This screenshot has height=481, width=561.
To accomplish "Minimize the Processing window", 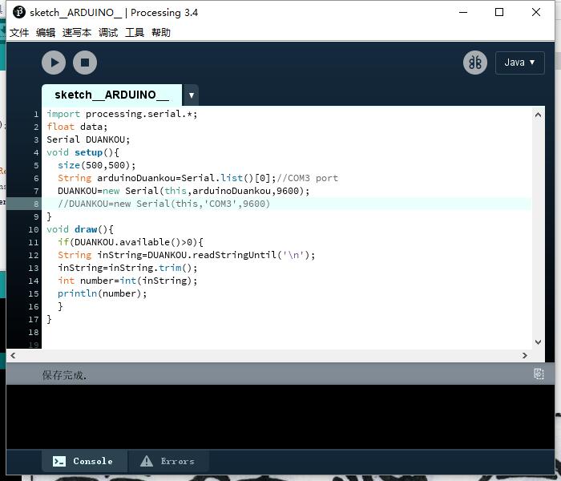I will 463,12.
